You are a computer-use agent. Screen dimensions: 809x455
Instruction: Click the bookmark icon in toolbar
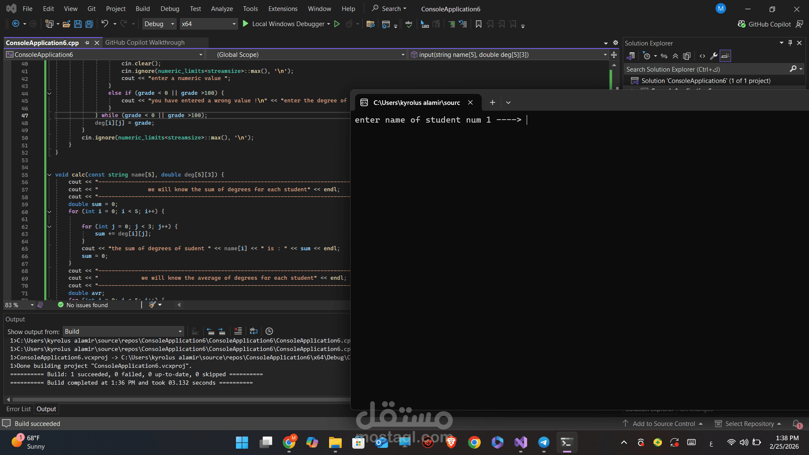[x=478, y=24]
